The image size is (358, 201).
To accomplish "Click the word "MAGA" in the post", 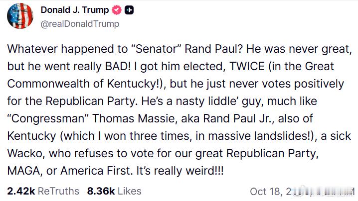I will pos(24,171).
